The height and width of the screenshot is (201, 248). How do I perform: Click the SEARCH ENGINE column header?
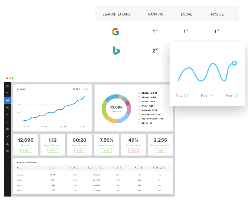click(x=117, y=14)
